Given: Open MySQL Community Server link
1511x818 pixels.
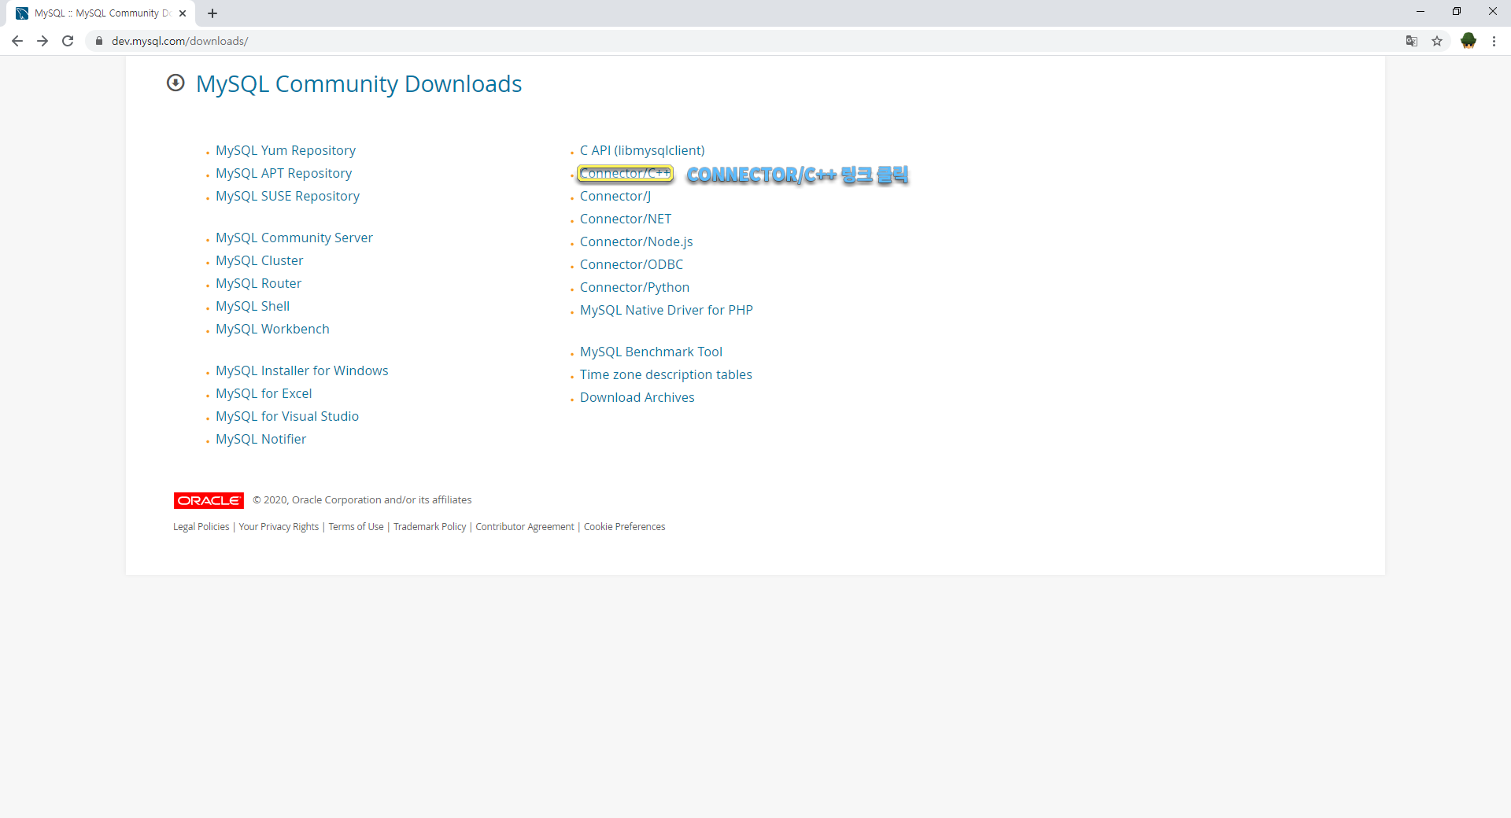Looking at the screenshot, I should [294, 238].
